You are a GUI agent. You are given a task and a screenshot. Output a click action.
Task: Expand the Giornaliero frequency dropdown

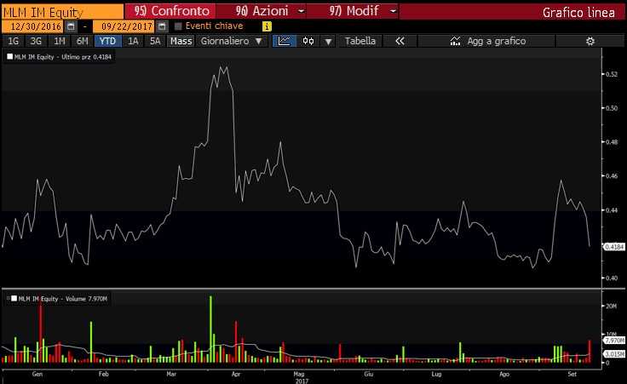tap(232, 41)
